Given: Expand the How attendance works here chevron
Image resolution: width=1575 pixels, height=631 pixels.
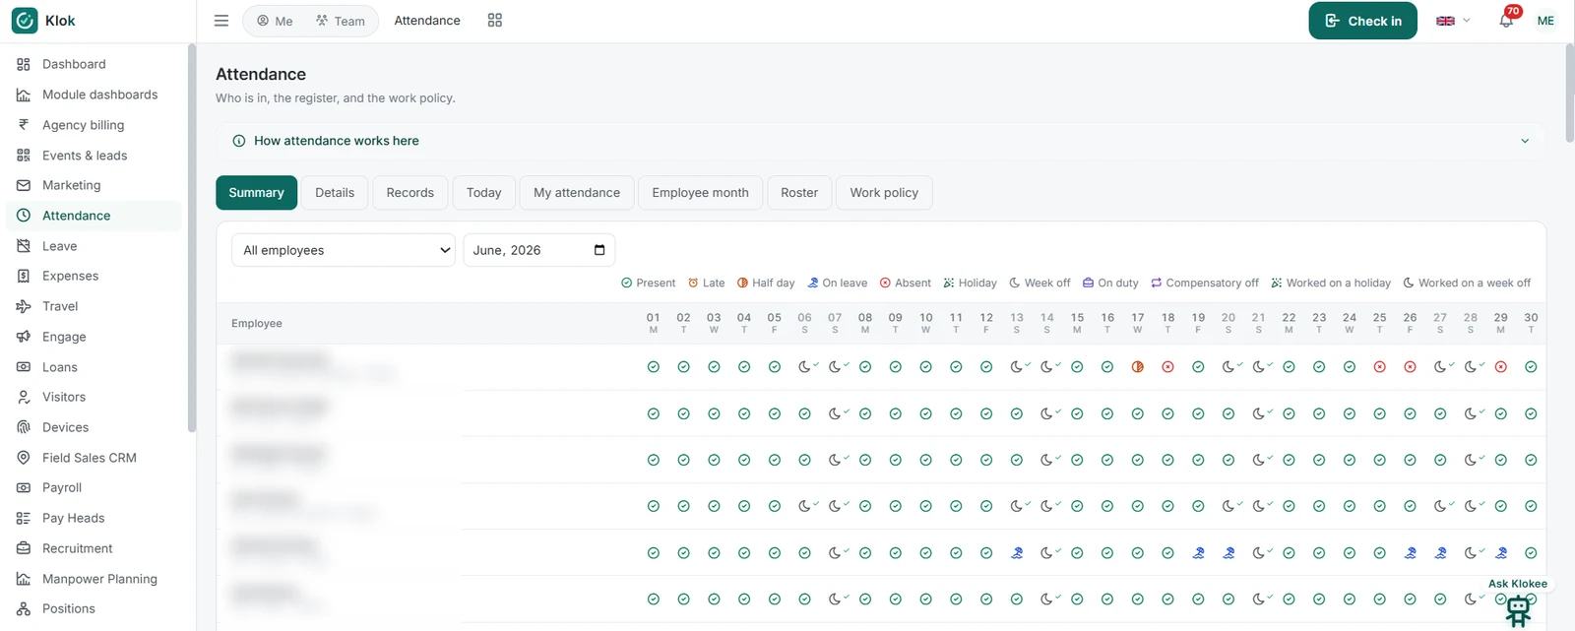Looking at the screenshot, I should click(1525, 141).
